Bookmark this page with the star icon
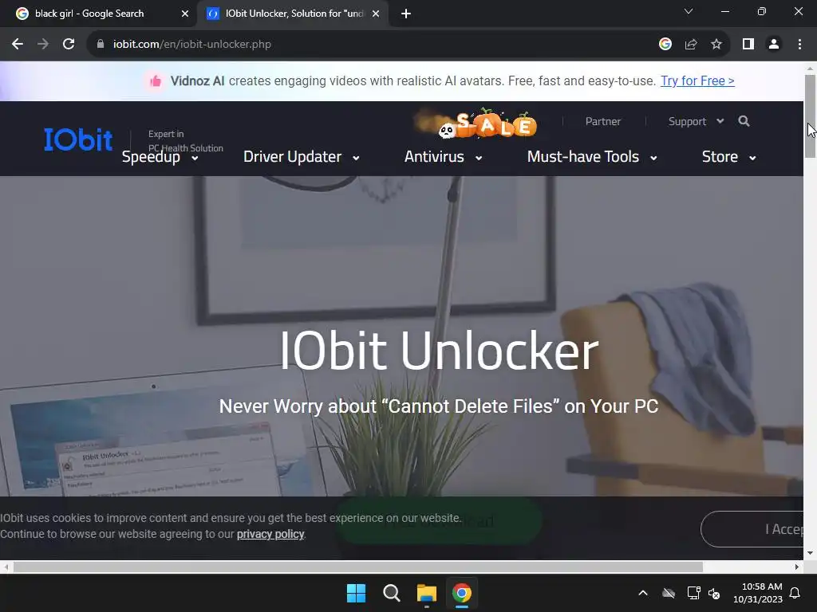The height and width of the screenshot is (612, 817). click(x=716, y=45)
